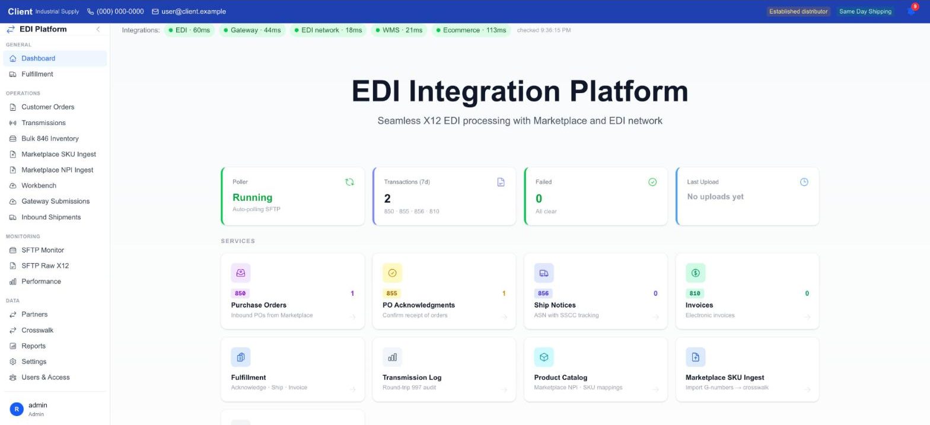Click the Dashboard home icon
This screenshot has height=425, width=930.
click(x=13, y=58)
